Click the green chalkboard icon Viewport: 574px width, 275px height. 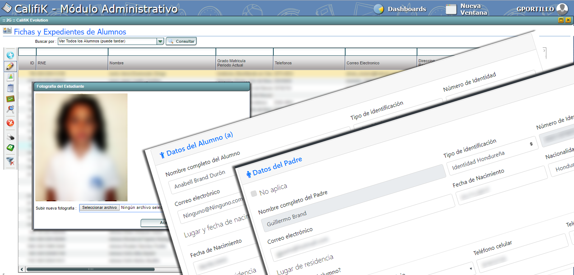10,99
